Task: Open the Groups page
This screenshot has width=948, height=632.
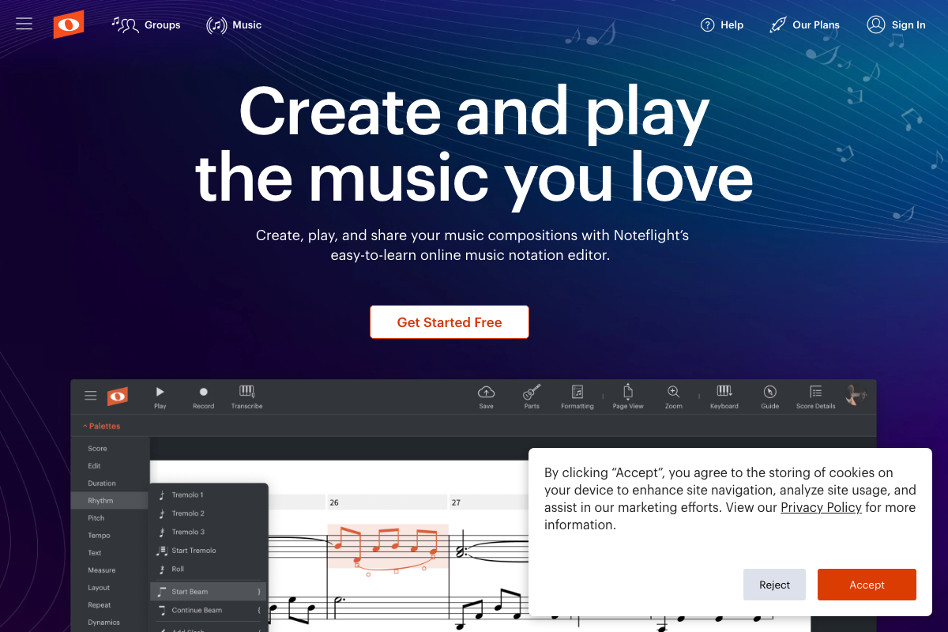Action: pos(146,24)
